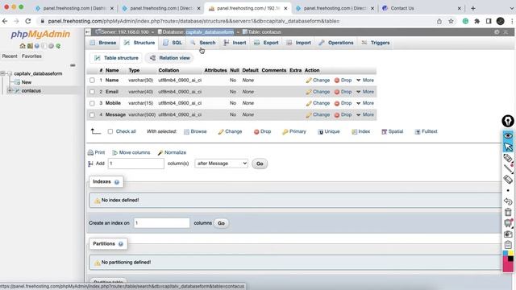This screenshot has width=516, height=290.
Task: Open page settings gear in top bar
Action: 497,32
